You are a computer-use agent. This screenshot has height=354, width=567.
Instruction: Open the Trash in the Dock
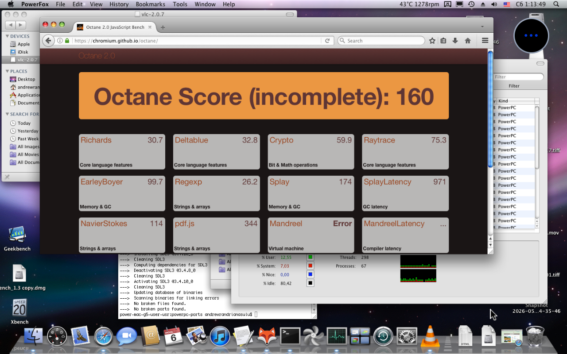pyautogui.click(x=535, y=336)
